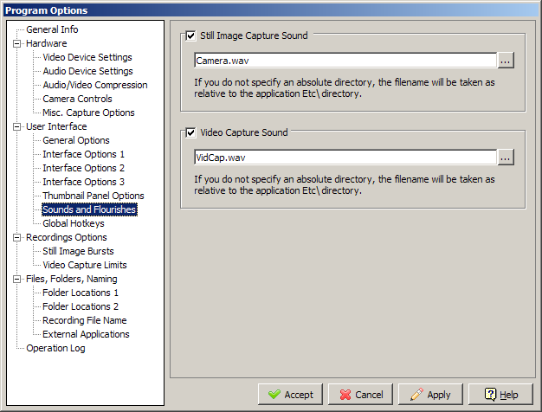Collapse the Recordings Options tree node
Image resolution: width=542 pixels, height=412 pixels.
[x=16, y=237]
